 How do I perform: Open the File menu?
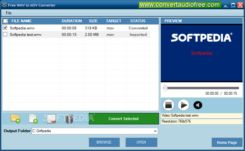pyautogui.click(x=9, y=13)
